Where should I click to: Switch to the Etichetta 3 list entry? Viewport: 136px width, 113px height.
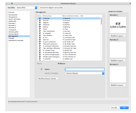(x=12, y=28)
